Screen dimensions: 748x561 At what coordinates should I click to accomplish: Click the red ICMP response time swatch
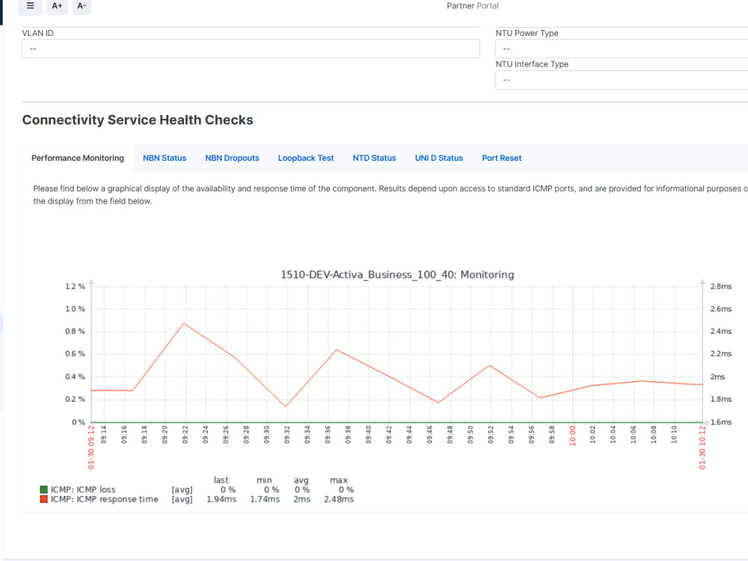(x=44, y=499)
